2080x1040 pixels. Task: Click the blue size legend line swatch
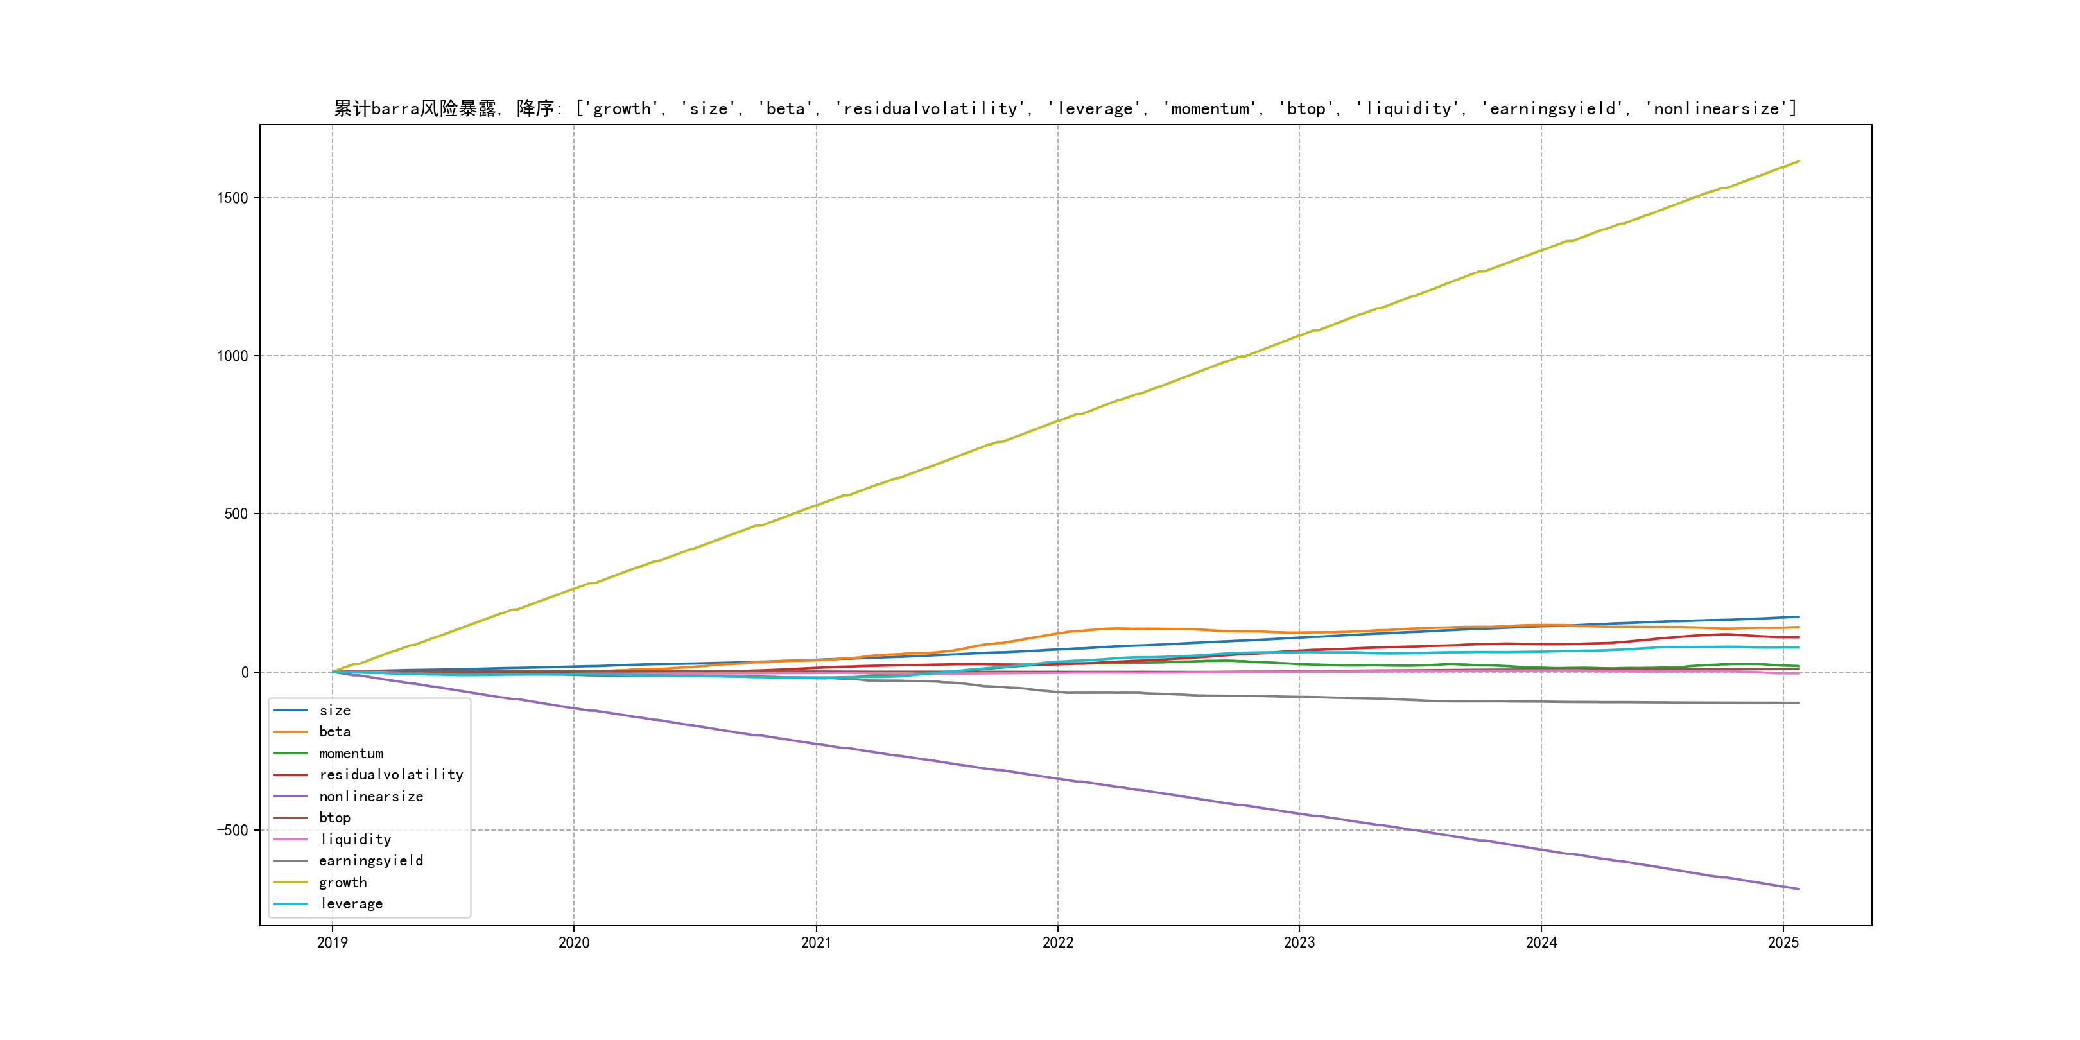click(x=290, y=711)
